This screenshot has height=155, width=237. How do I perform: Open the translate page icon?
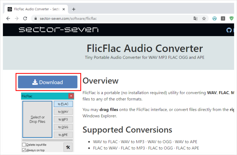pos(196,19)
